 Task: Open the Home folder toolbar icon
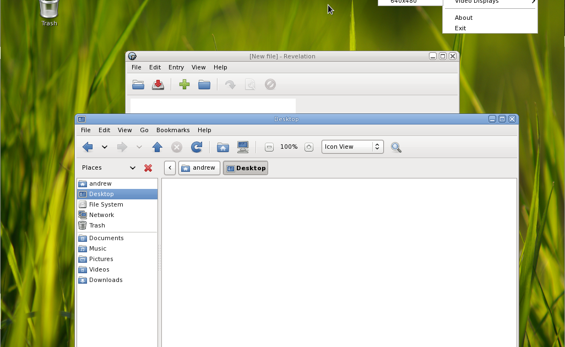(223, 147)
